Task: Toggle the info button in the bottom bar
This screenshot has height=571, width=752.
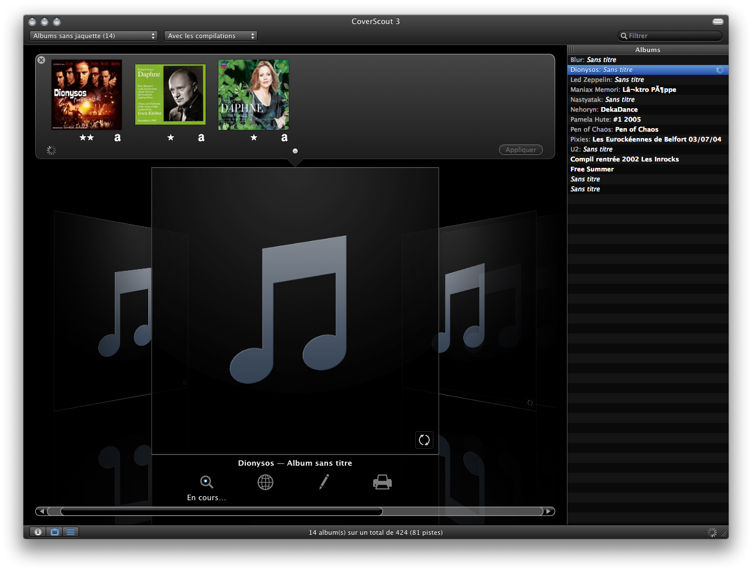Action: [x=38, y=532]
